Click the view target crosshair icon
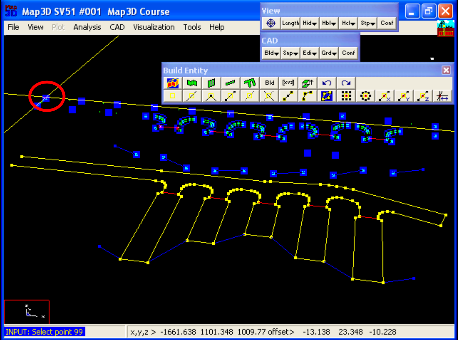Viewport: 458px width, 340px height. point(271,23)
